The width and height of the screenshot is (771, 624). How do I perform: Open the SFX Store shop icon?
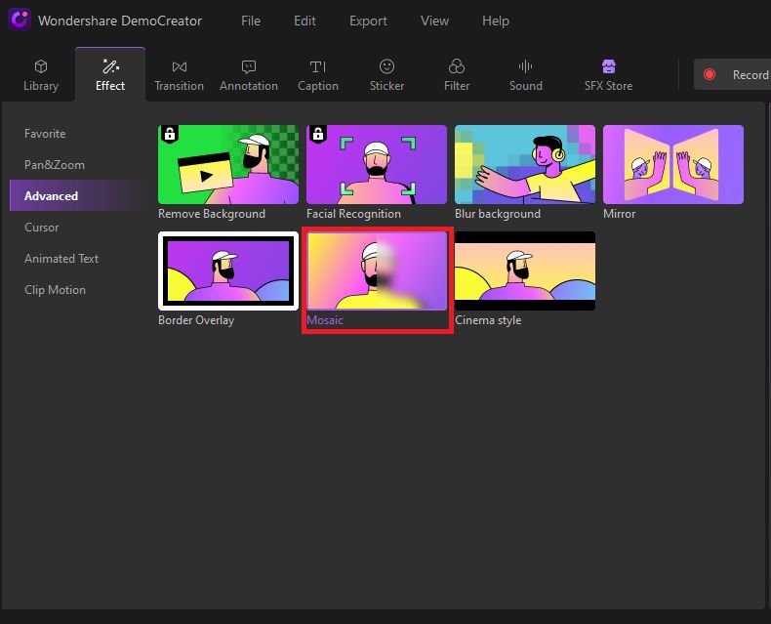tap(609, 66)
